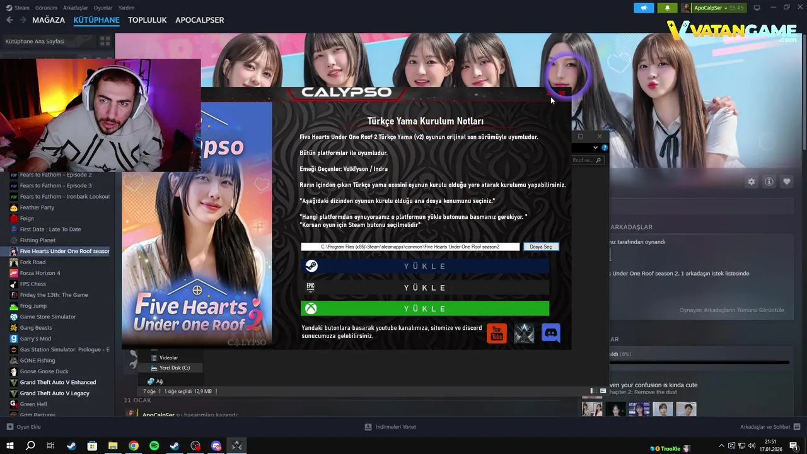Toggle library grid view icon
Image resolution: width=807 pixels, height=454 pixels.
point(105,41)
